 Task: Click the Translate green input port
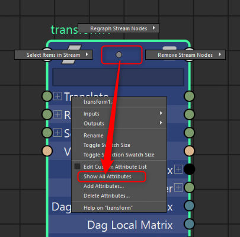click(47, 96)
